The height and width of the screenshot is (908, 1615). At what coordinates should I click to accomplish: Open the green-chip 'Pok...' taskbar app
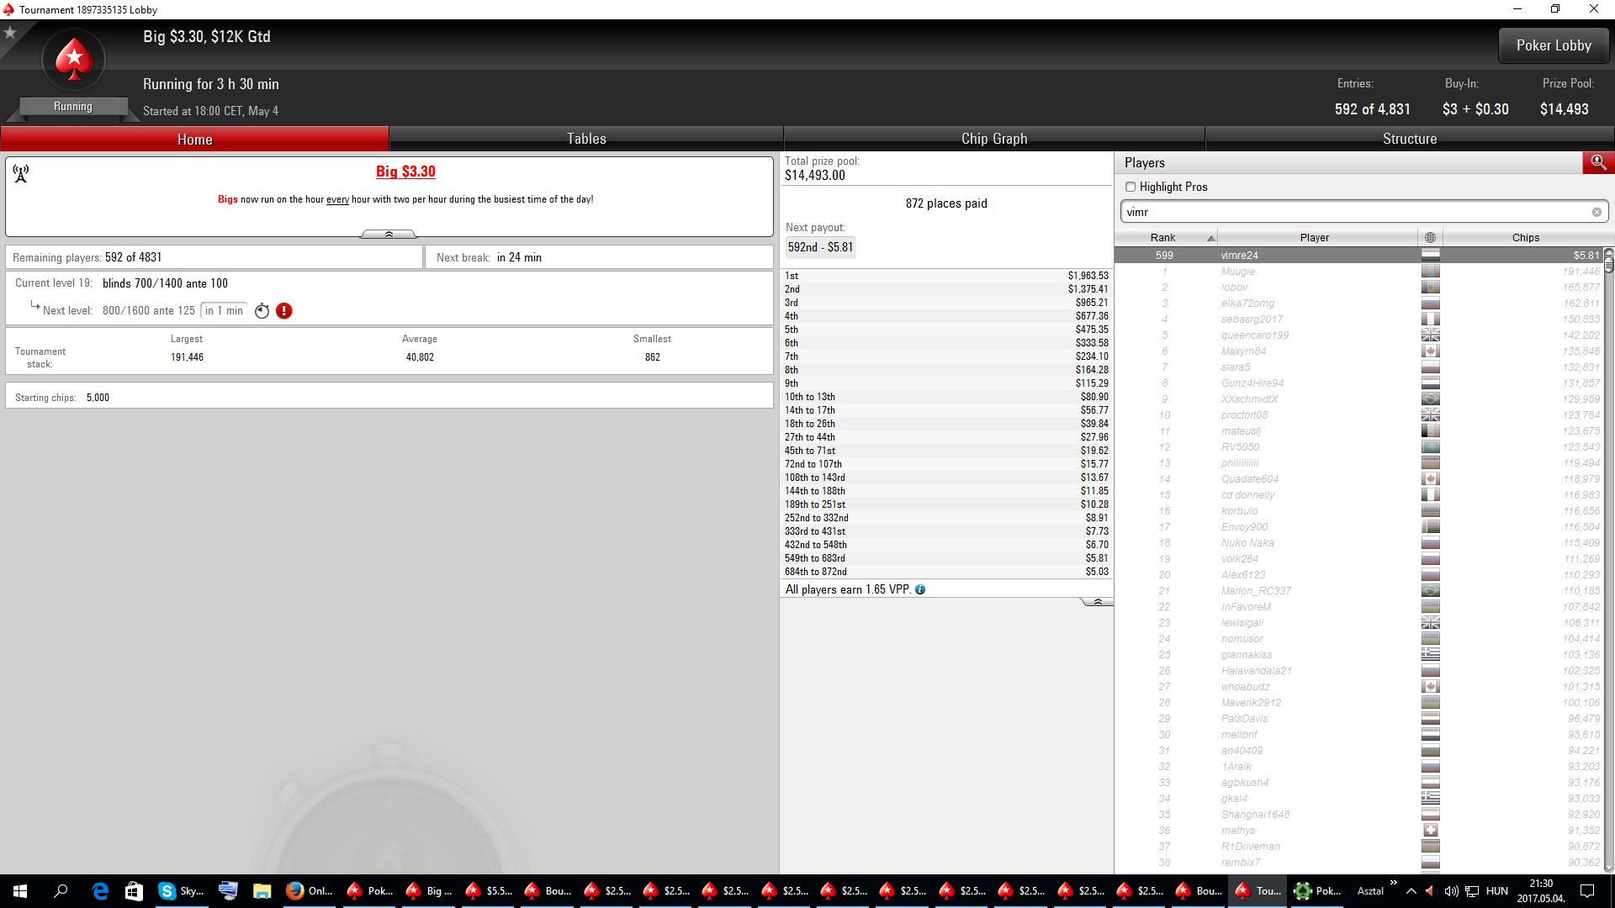(1318, 891)
